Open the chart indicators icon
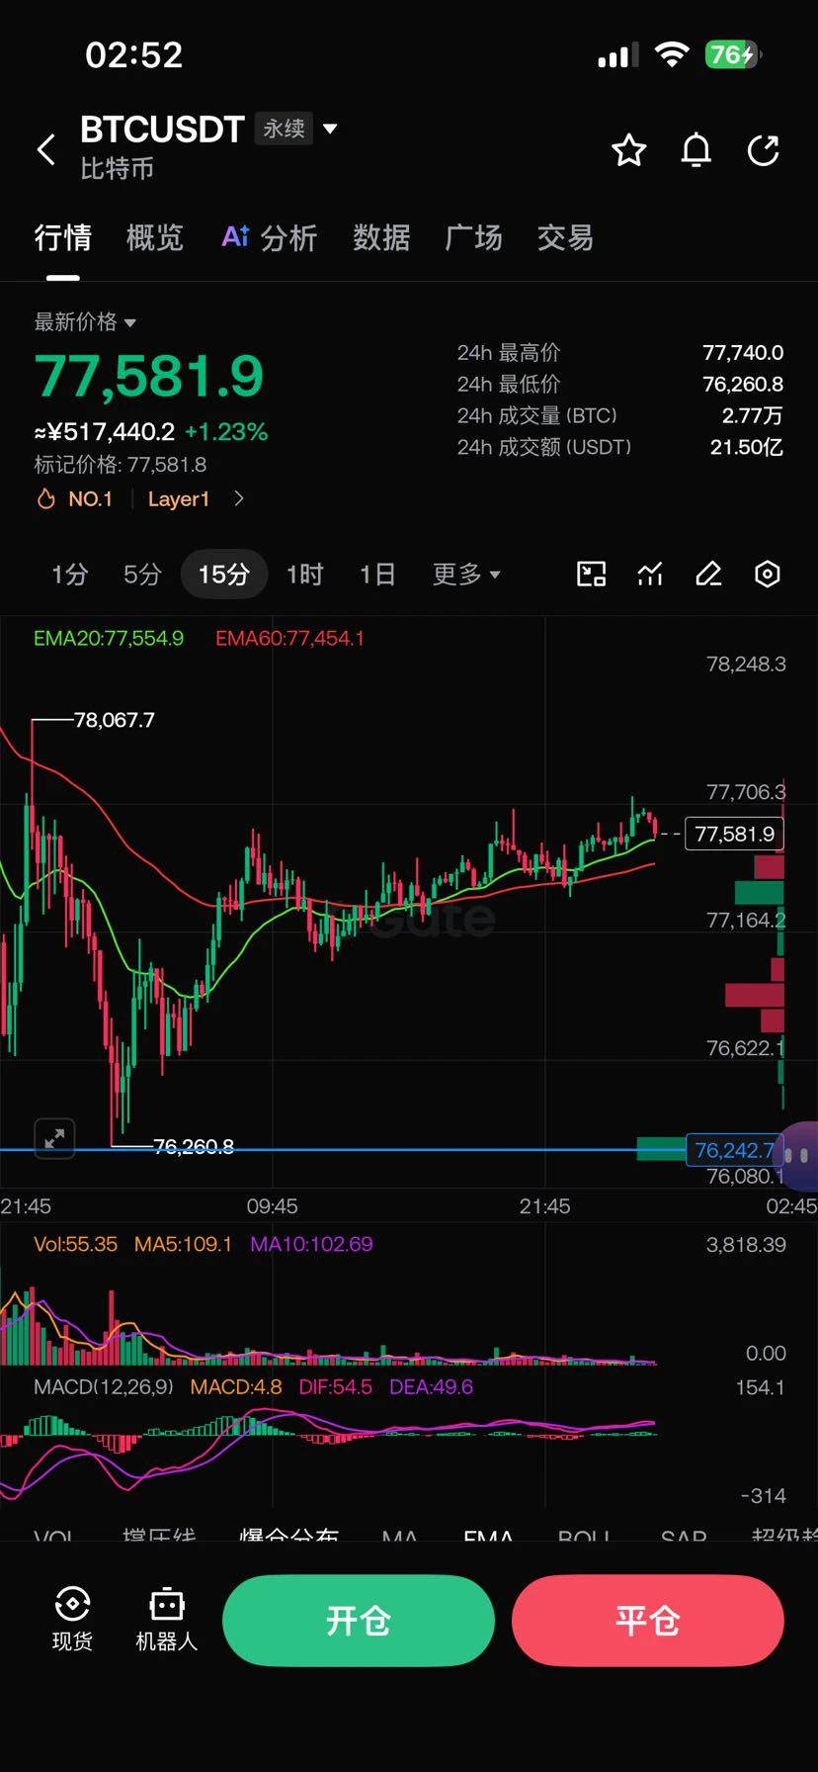This screenshot has width=818, height=1772. tap(650, 575)
